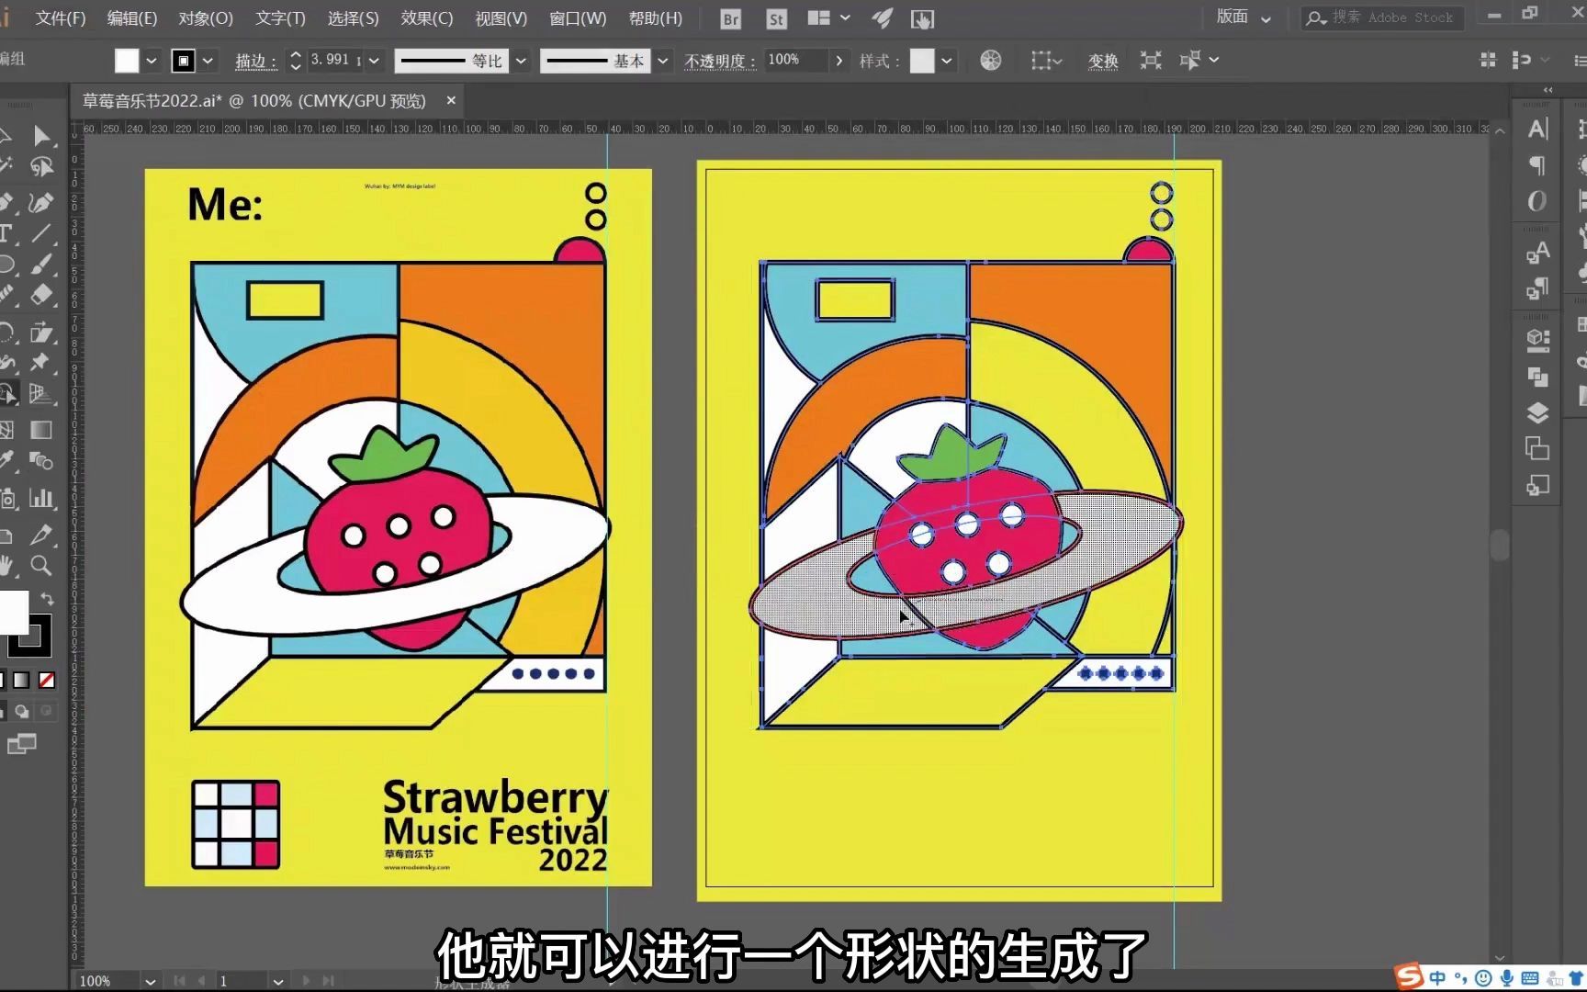Screen dimensions: 1587x992
Task: Apply the None fill swatch
Action: (x=48, y=680)
